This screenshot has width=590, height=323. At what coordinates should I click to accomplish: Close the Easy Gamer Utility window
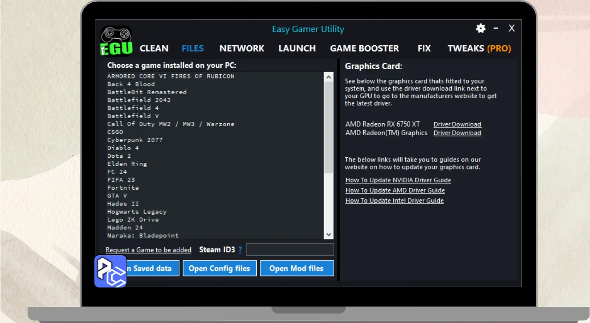tap(512, 28)
